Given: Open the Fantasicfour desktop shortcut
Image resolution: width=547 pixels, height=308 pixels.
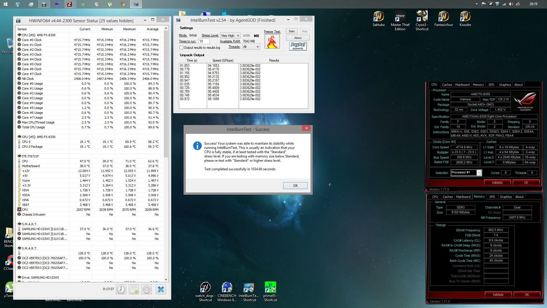Looking at the screenshot, I should coord(444,19).
